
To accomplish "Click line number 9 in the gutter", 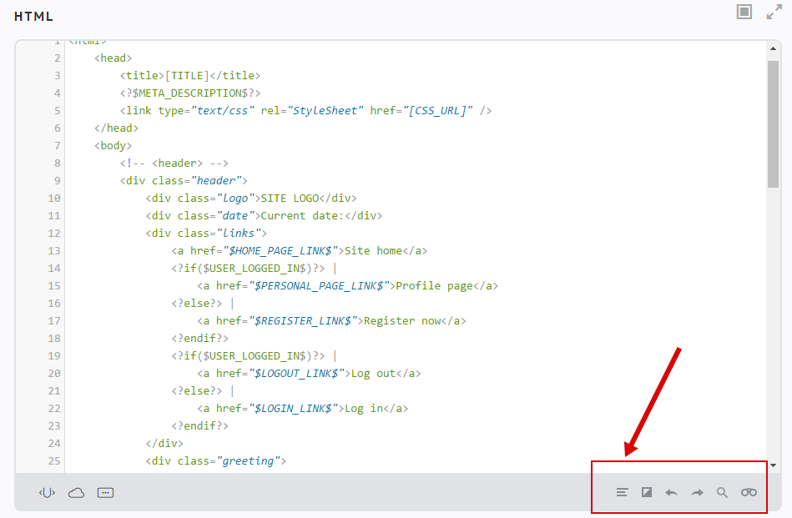I will [x=56, y=180].
